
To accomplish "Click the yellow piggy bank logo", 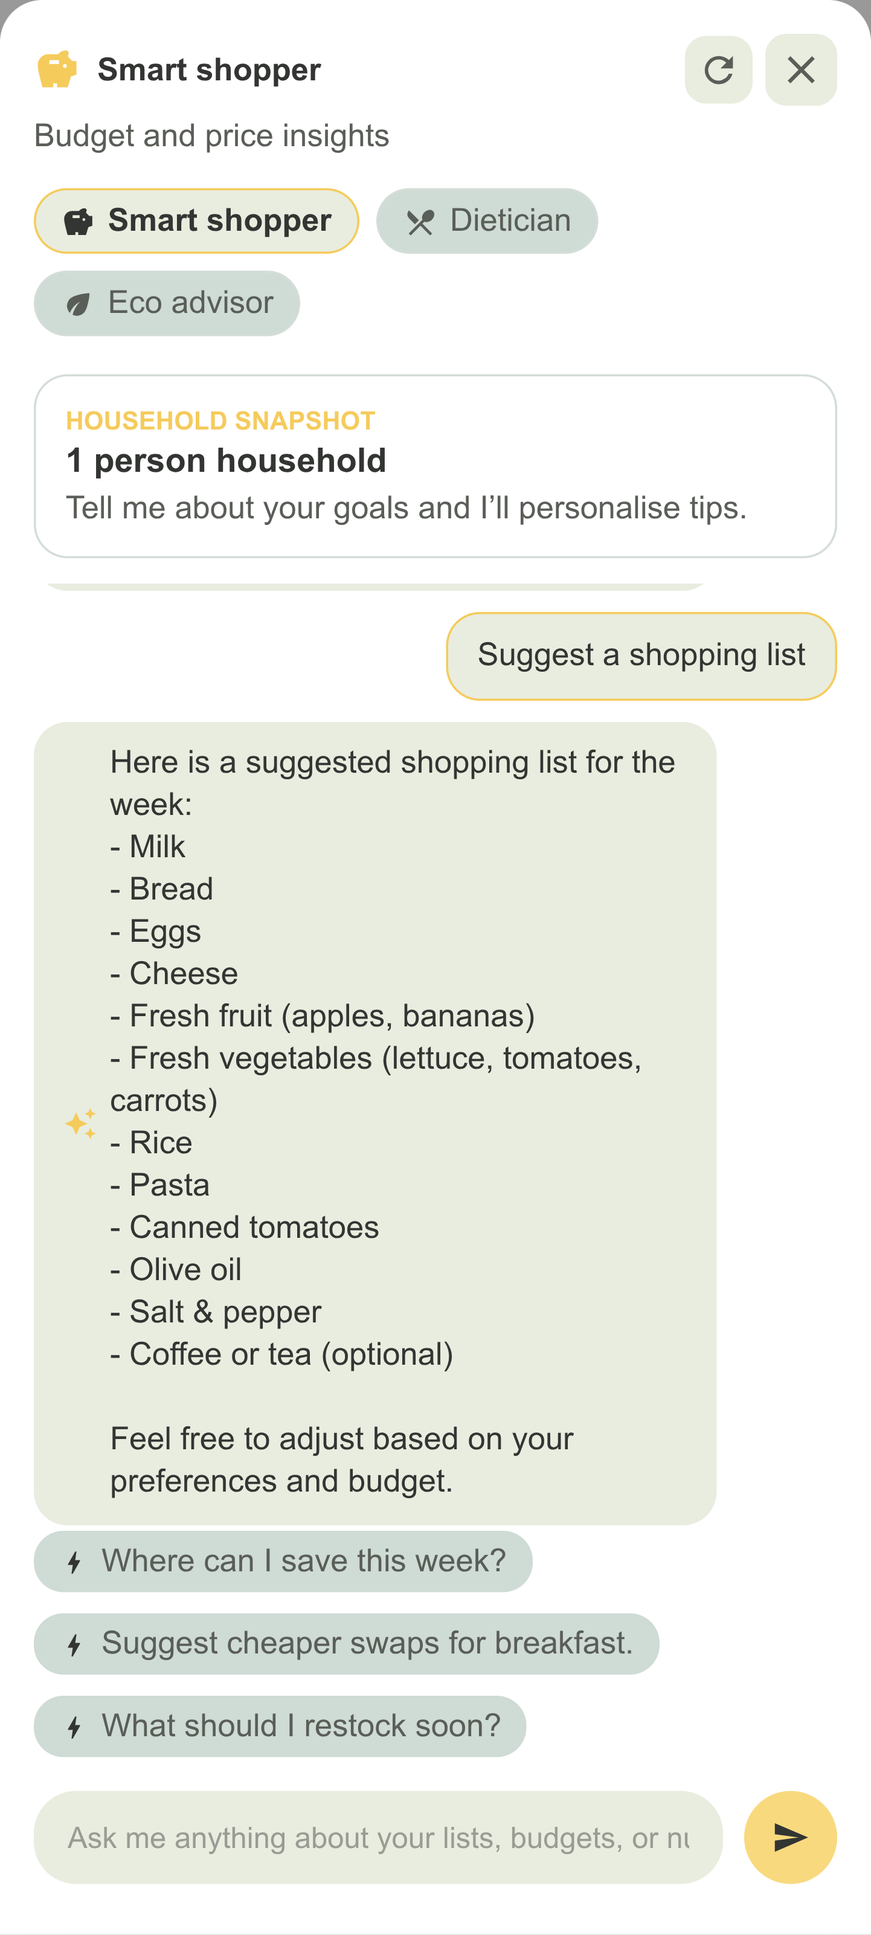I will pyautogui.click(x=57, y=70).
